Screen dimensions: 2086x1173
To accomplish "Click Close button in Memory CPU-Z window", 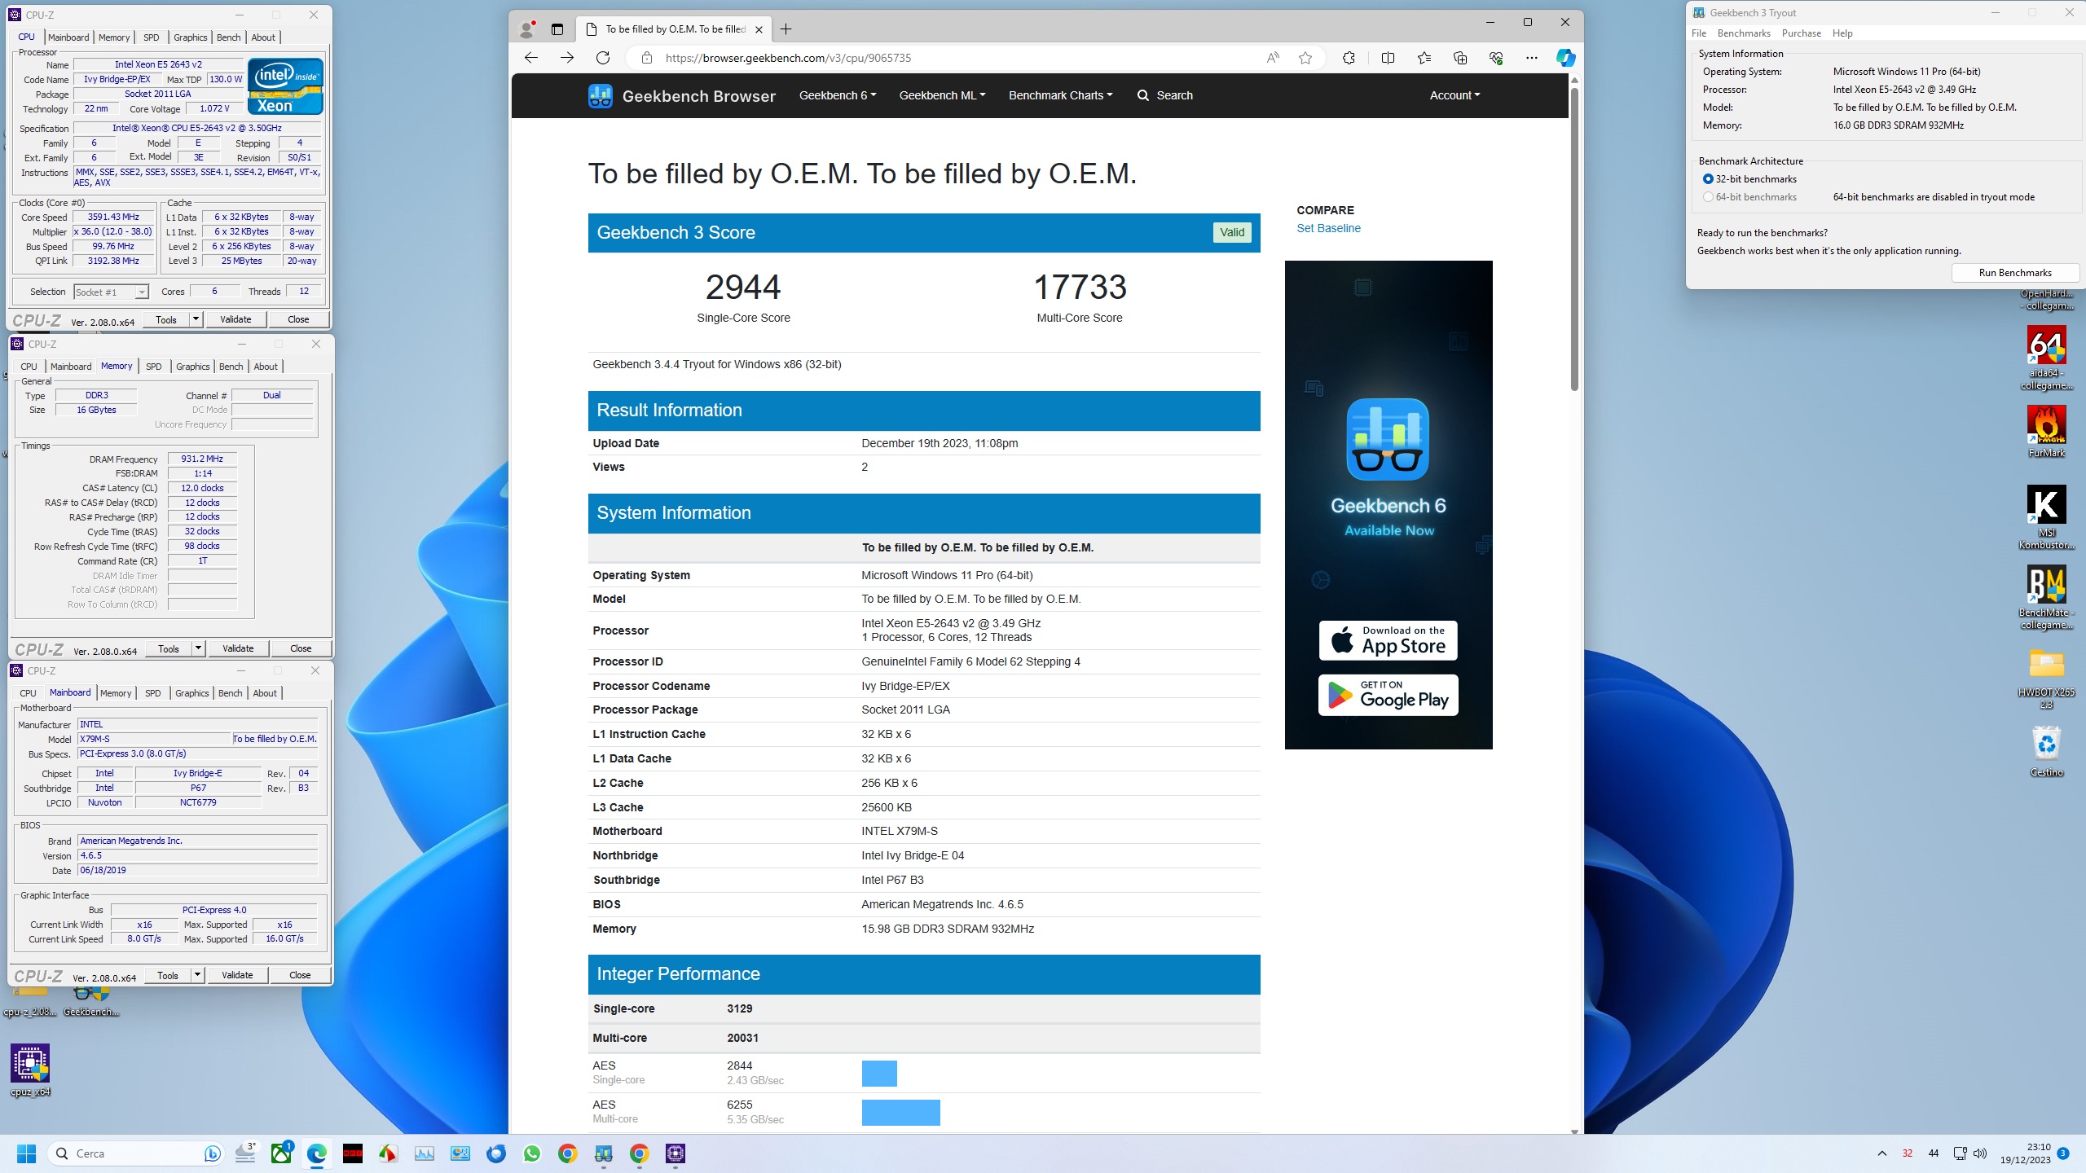I will [x=301, y=648].
